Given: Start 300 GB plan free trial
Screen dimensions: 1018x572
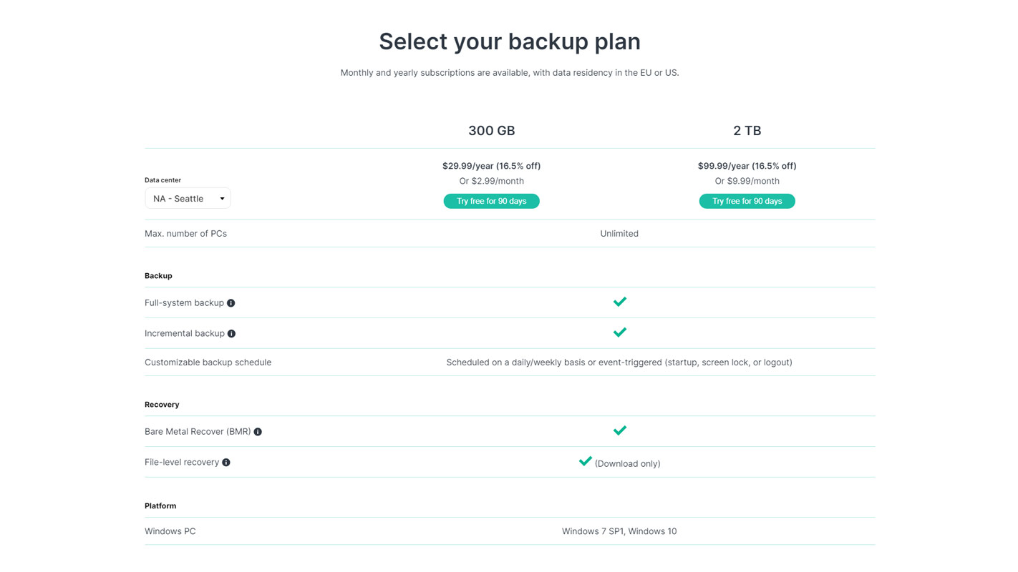Looking at the screenshot, I should [491, 201].
